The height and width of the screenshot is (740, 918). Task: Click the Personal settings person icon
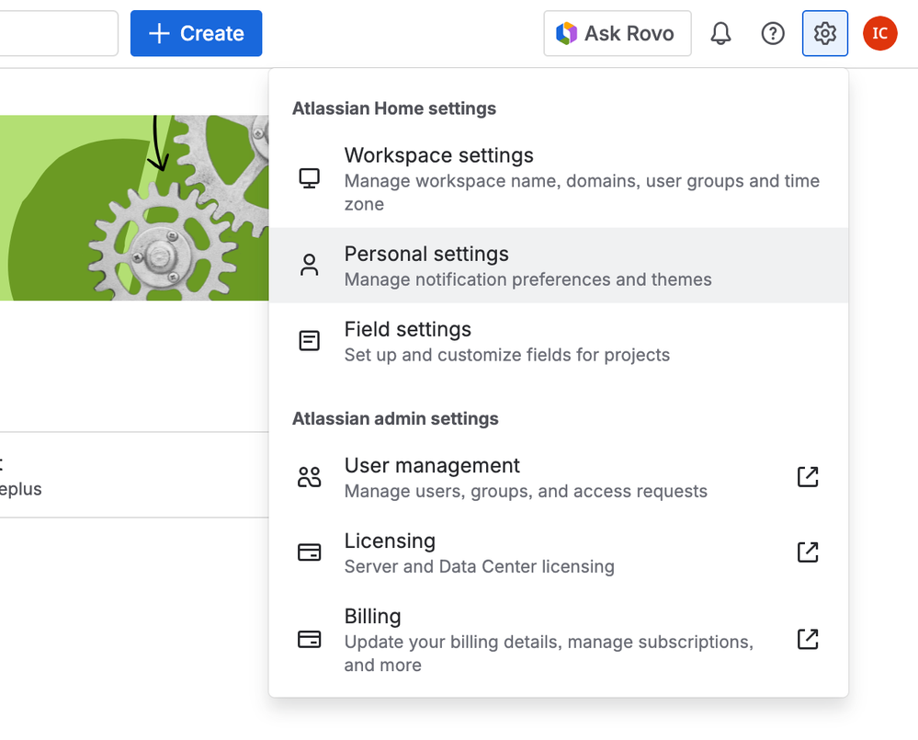(x=310, y=266)
